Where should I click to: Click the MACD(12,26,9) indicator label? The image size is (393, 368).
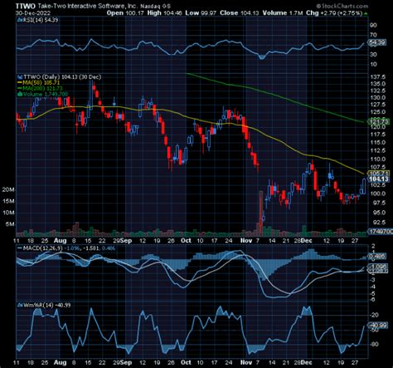[42, 248]
